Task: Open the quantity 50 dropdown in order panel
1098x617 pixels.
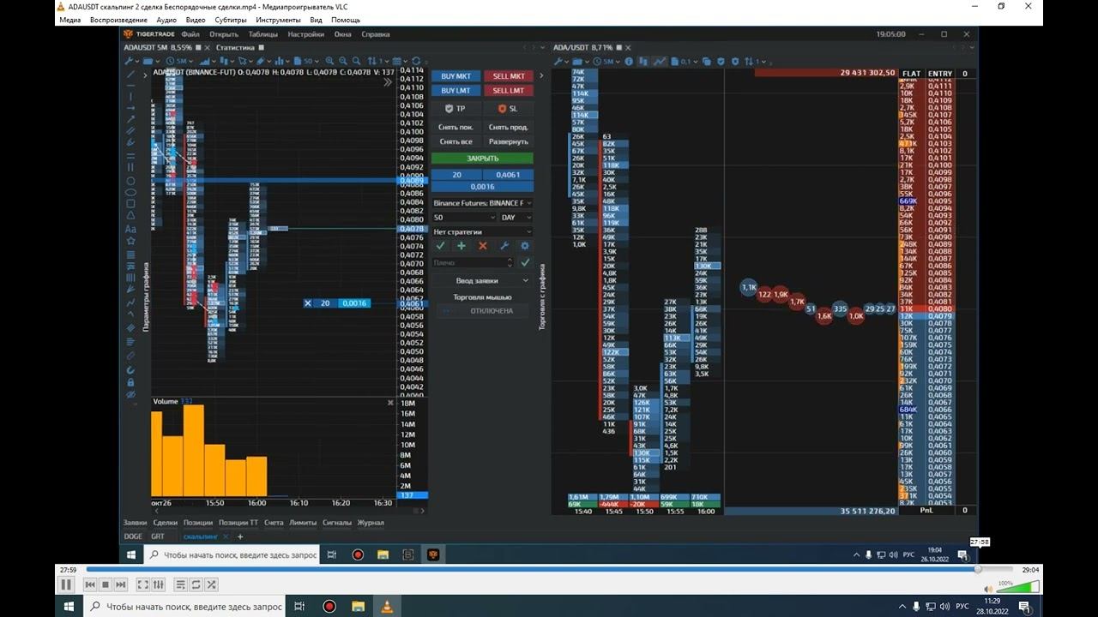Action: (463, 218)
